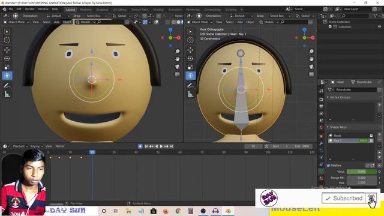Open Keying dropdown in timeline
The image size is (384, 216).
pyautogui.click(x=37, y=146)
